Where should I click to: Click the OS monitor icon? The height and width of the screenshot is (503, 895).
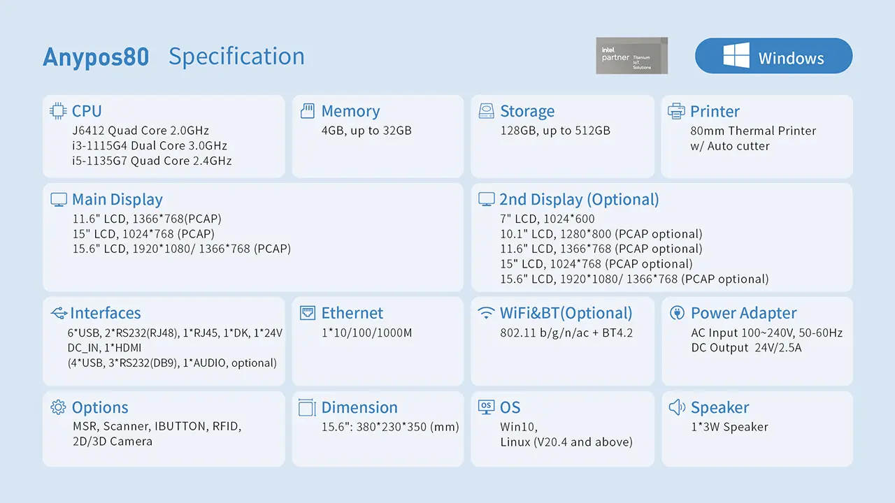tap(487, 407)
